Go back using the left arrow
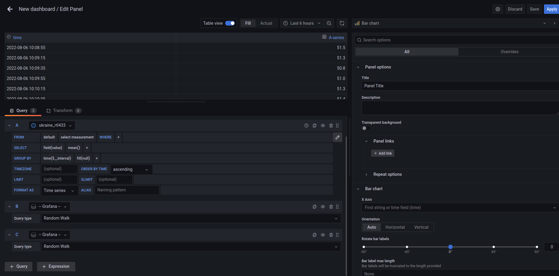Viewport: 559px width, 276px height. [x=9, y=9]
